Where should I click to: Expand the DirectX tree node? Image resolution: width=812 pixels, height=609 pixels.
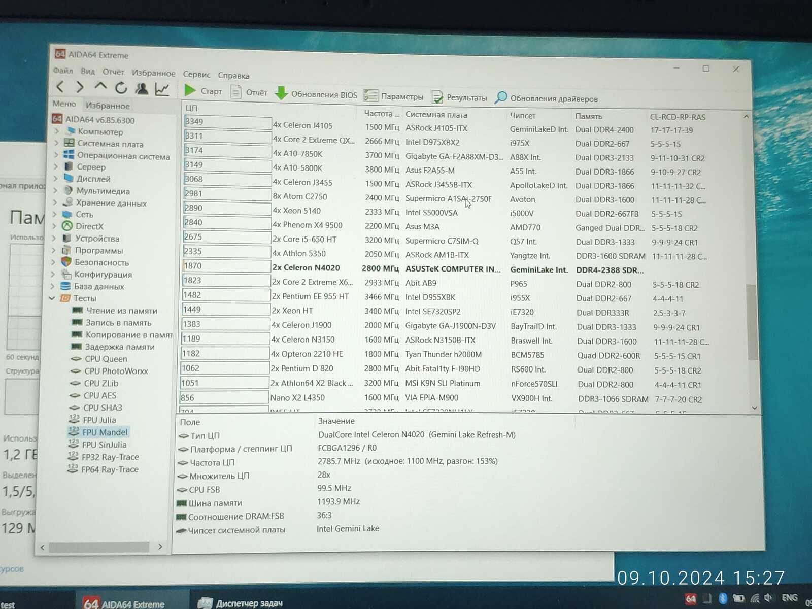[x=54, y=226]
